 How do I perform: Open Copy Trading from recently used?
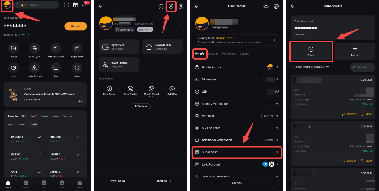click(x=130, y=90)
